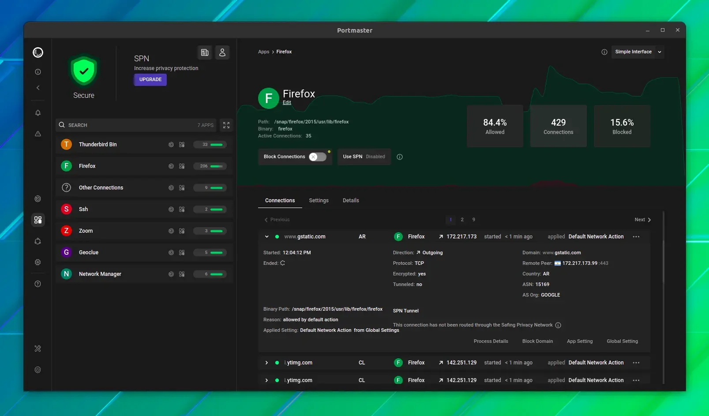Screen dimensions: 709x416
Task: Open notifications bell in left sidebar
Action: coord(38,113)
